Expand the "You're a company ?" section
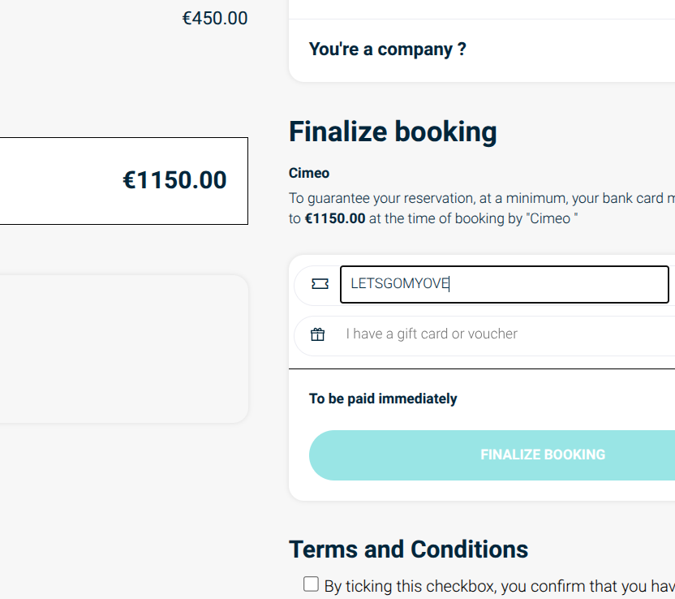This screenshot has width=675, height=599. pyautogui.click(x=388, y=49)
